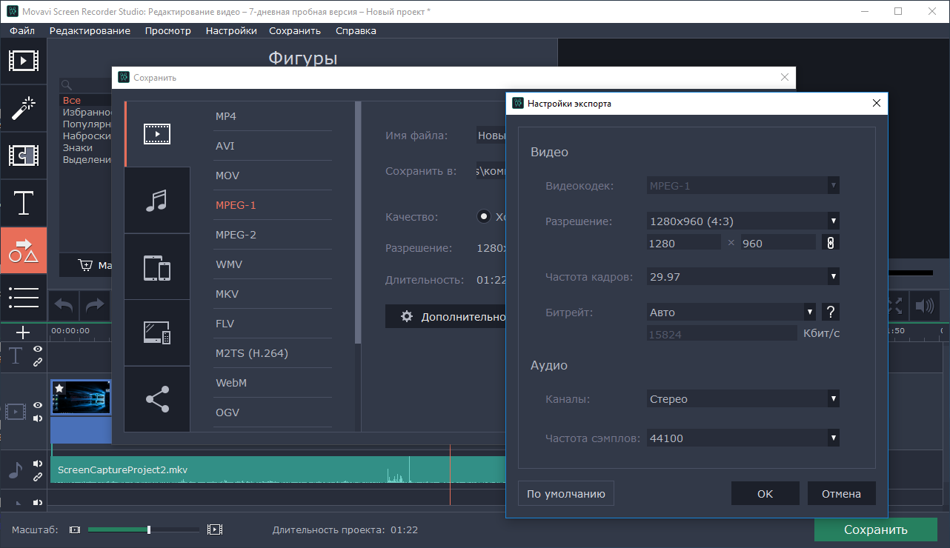Click the zoom out filmstrip icon

coord(74,529)
